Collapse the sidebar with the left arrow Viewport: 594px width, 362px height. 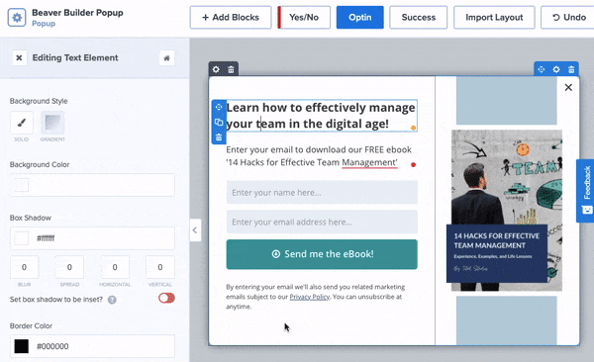[x=195, y=229]
